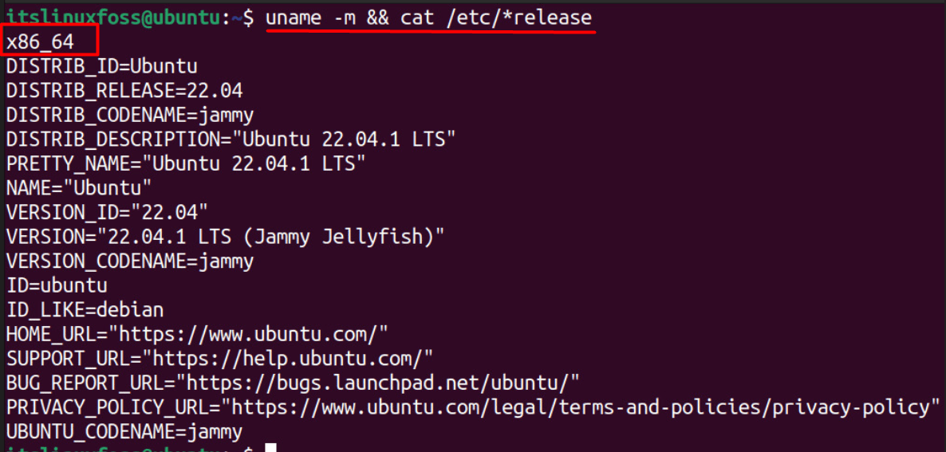Click the Jammy Jellyfish VERSION line
The width and height of the screenshot is (946, 452).
[226, 237]
